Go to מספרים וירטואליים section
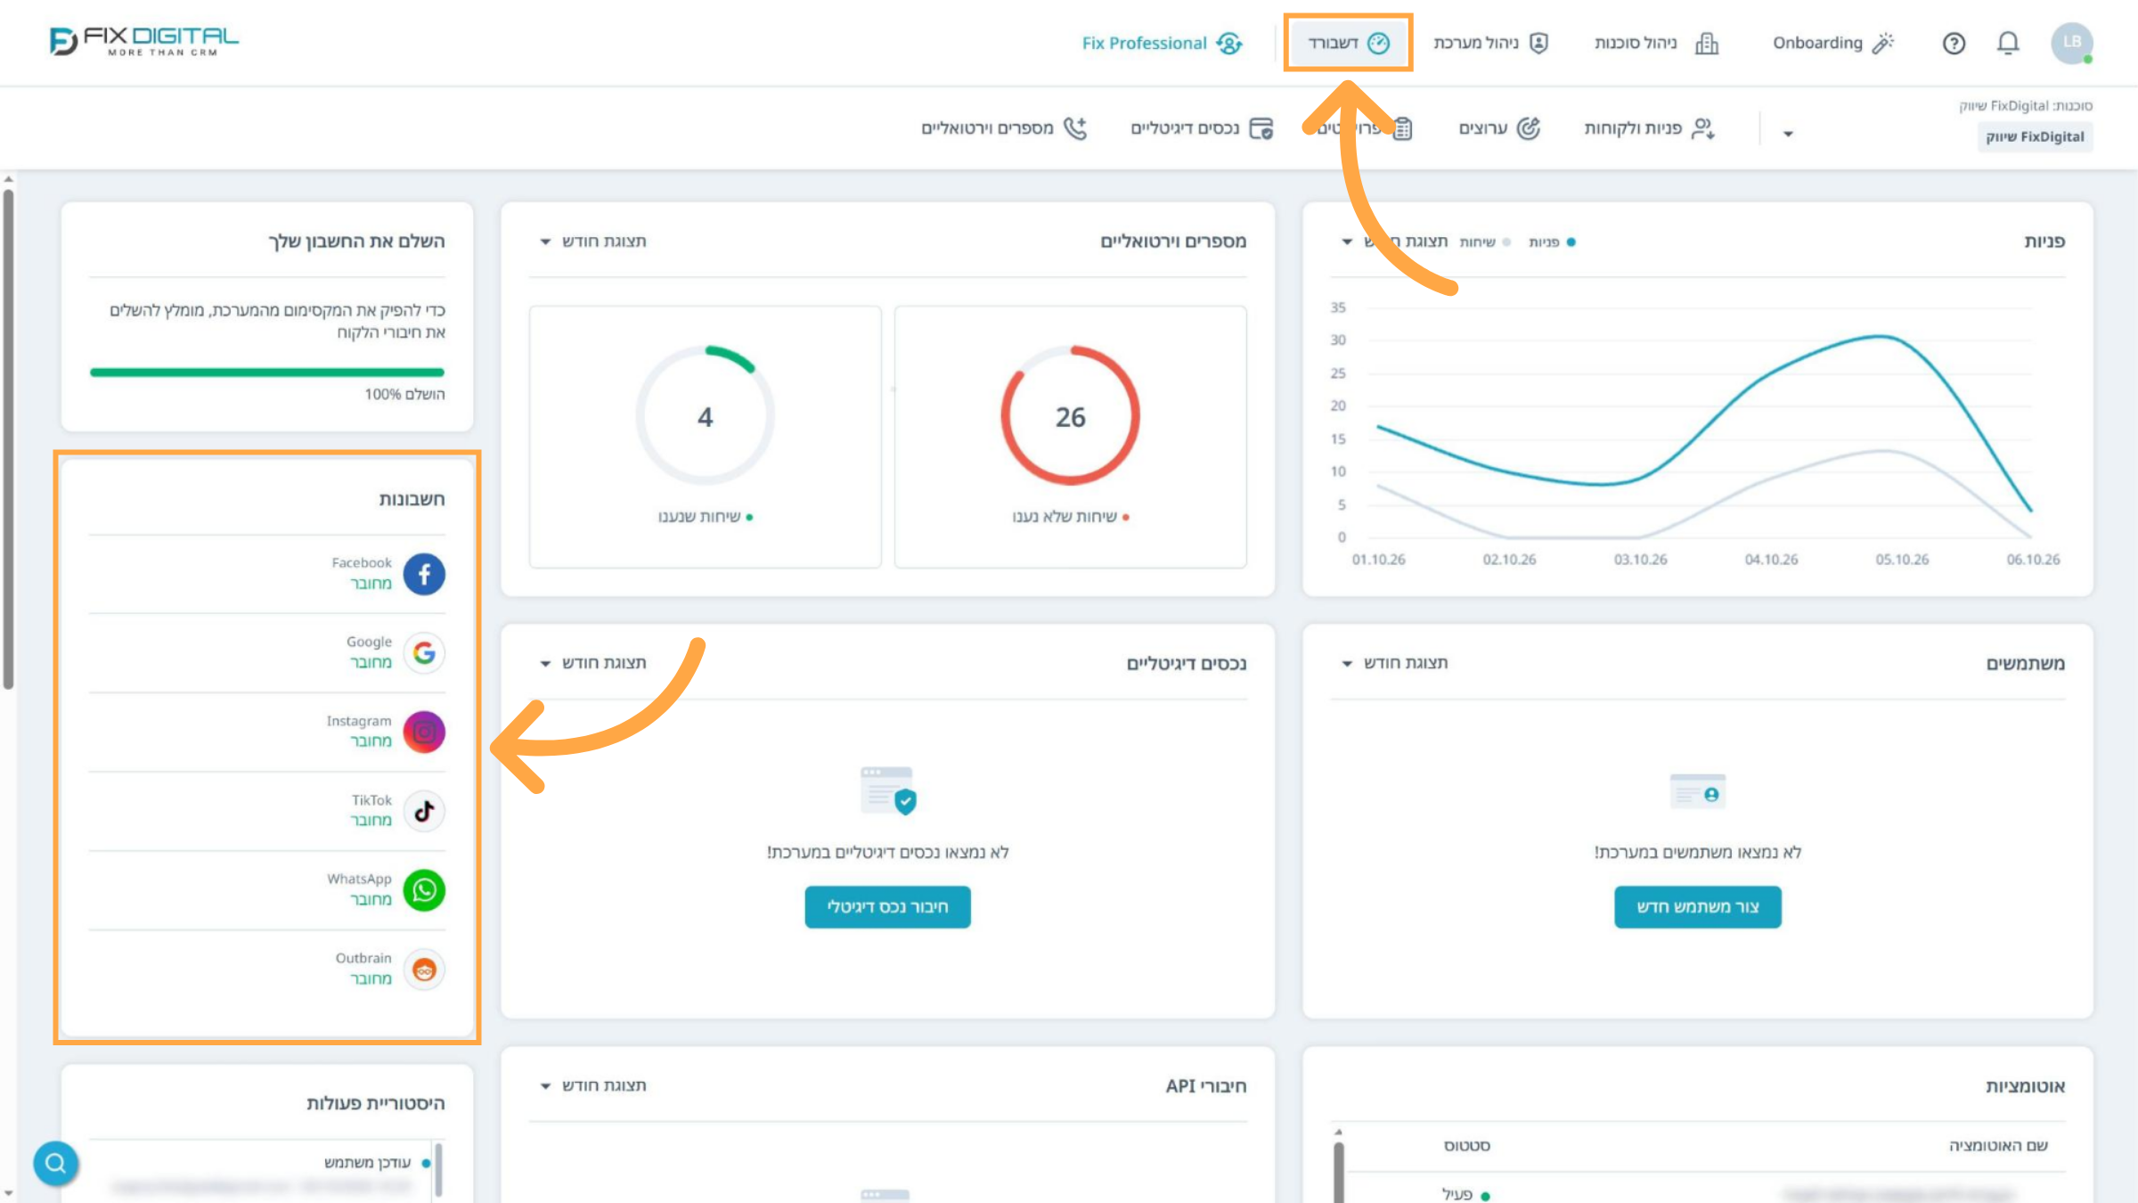 click(1004, 128)
